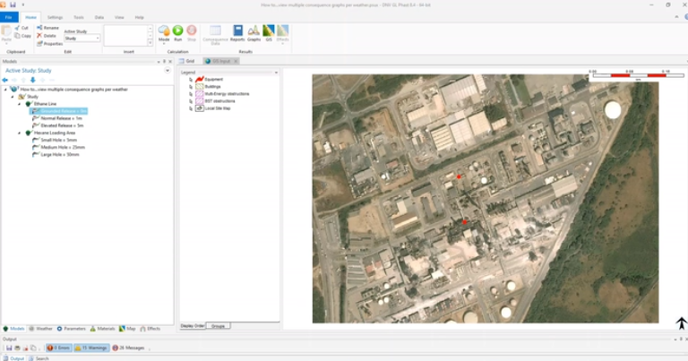The image size is (688, 361).
Task: Toggle the 26 Messages filter
Action: [x=128, y=348]
